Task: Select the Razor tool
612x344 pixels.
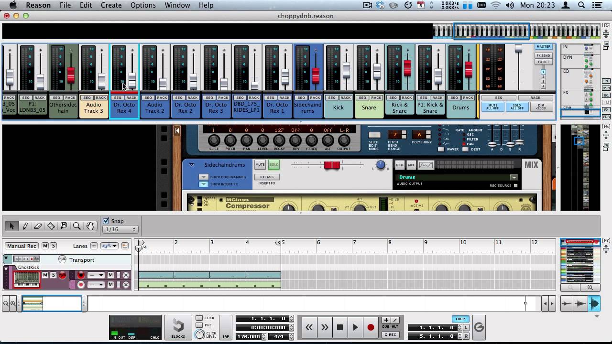Action: (x=51, y=226)
